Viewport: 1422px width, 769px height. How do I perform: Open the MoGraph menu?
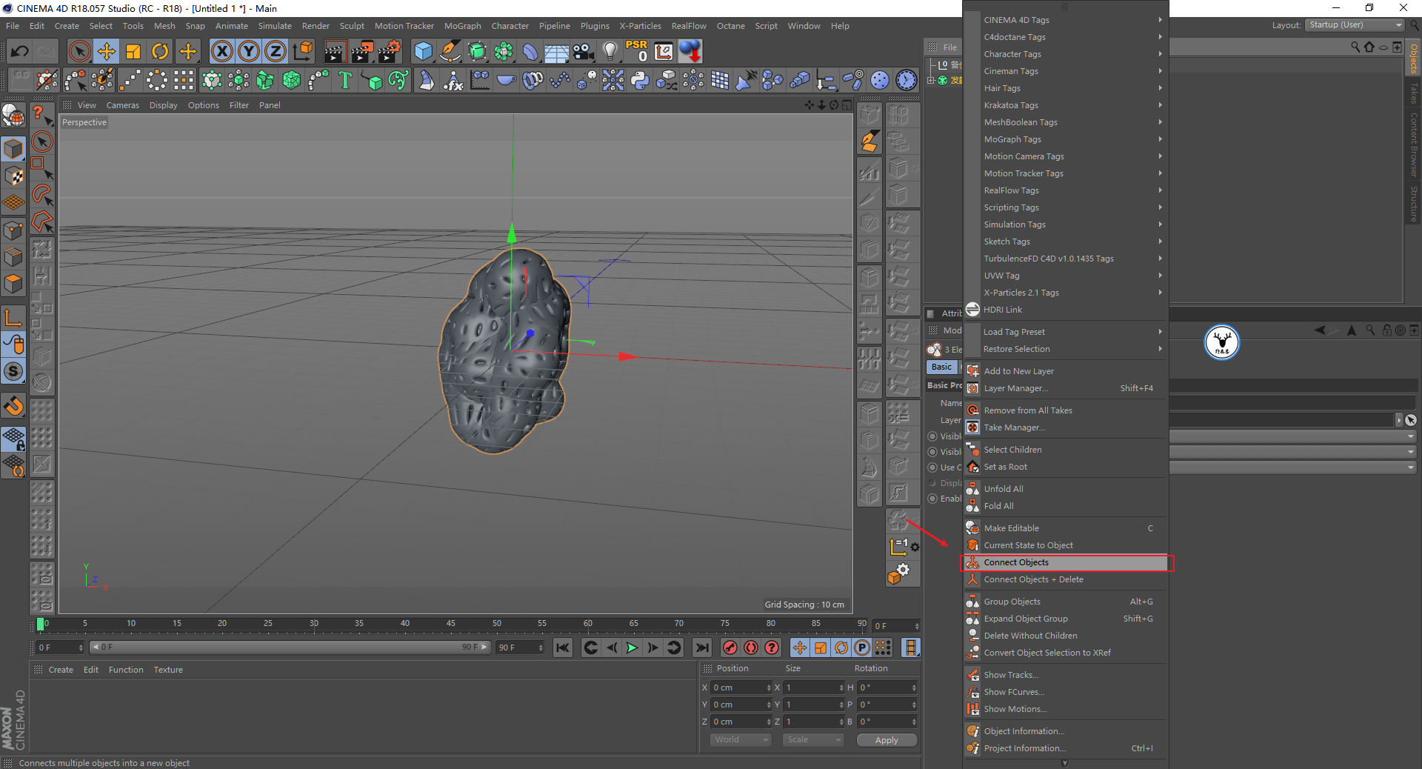462,26
